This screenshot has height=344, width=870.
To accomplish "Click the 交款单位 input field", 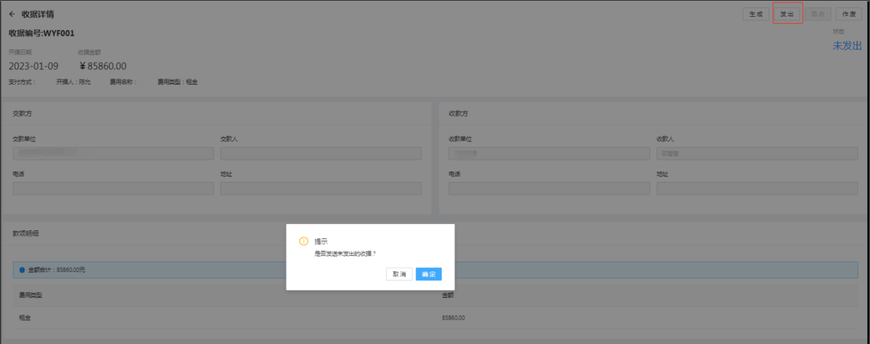I will pyautogui.click(x=113, y=154).
